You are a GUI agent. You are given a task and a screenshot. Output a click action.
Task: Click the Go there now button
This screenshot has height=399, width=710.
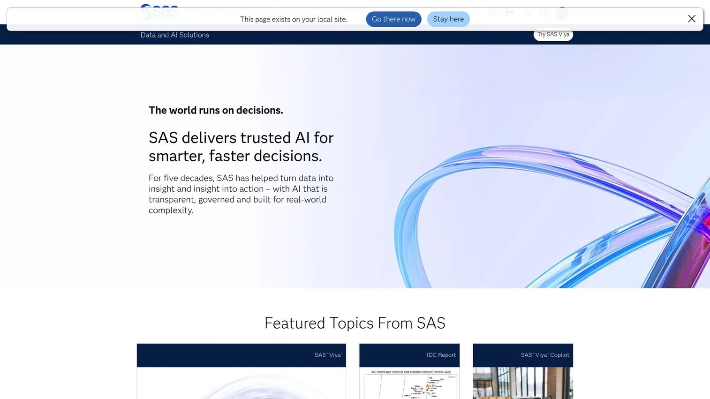point(393,19)
